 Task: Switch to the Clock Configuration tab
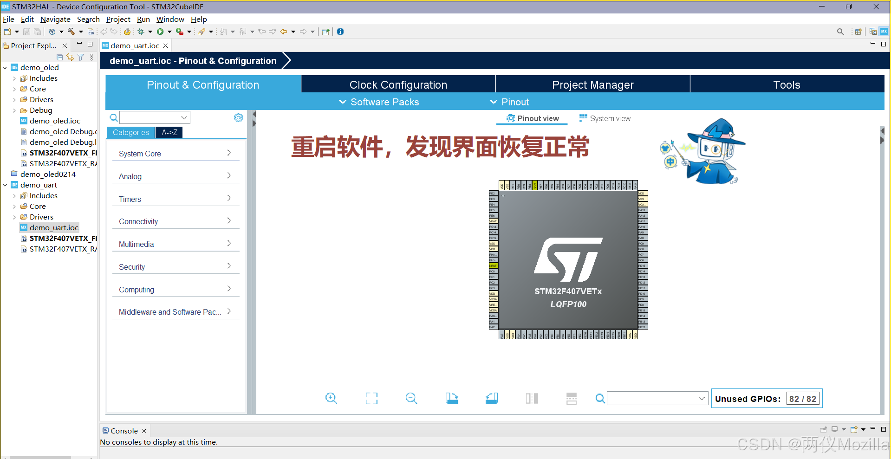pyautogui.click(x=398, y=84)
